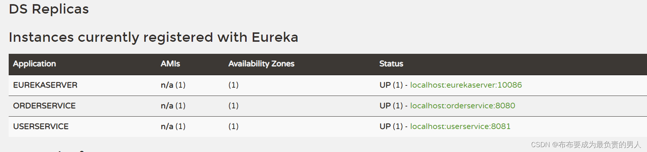The image size is (647, 152).
Task: Click the AMIs column header
Action: 170,64
